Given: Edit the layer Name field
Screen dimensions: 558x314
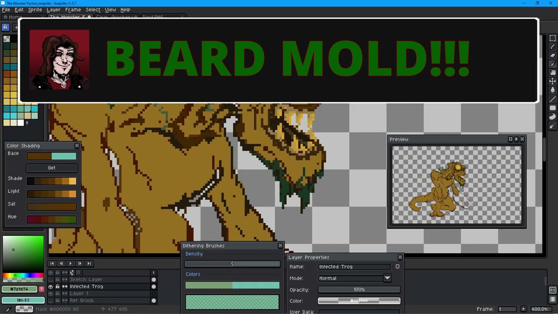Looking at the screenshot, I should coord(354,266).
